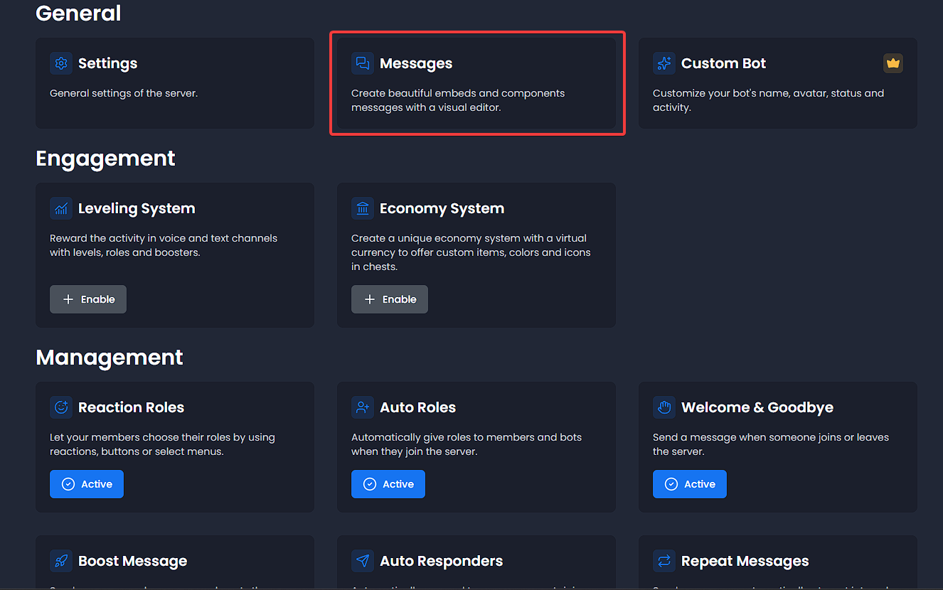Click the Custom Bot sparkle icon
The width and height of the screenshot is (943, 590).
[x=664, y=63]
